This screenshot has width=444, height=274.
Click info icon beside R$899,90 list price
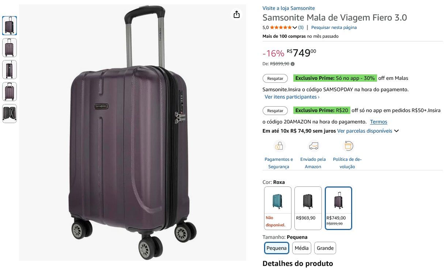pos(293,64)
